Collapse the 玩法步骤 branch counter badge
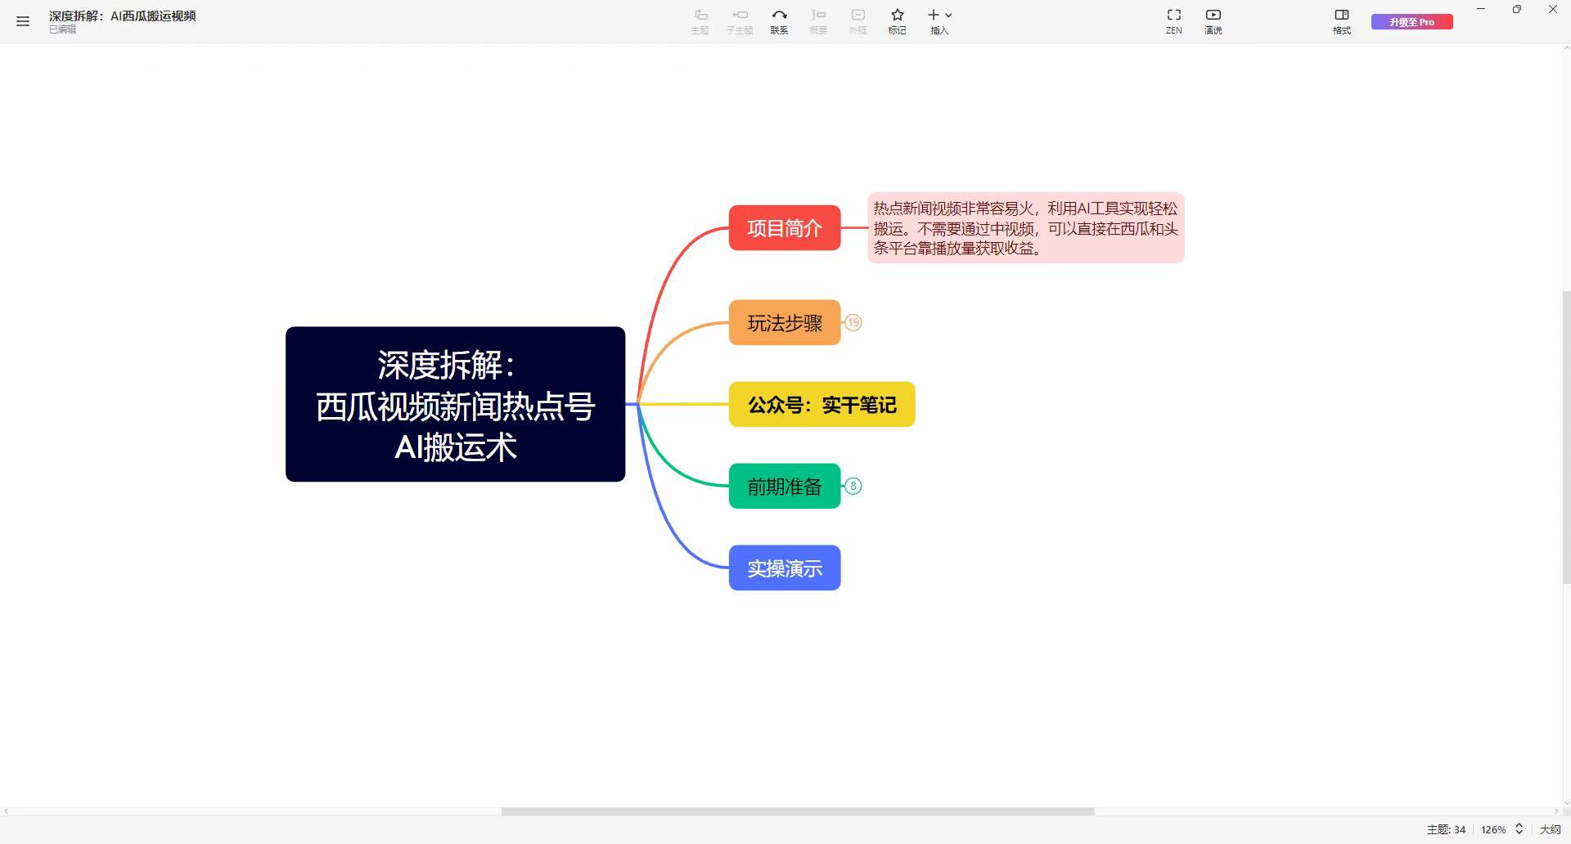This screenshot has height=844, width=1571. [x=853, y=322]
